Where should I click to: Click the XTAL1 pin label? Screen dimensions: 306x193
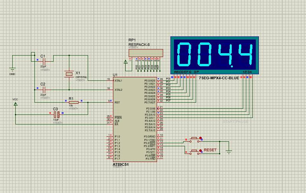(x=118, y=80)
